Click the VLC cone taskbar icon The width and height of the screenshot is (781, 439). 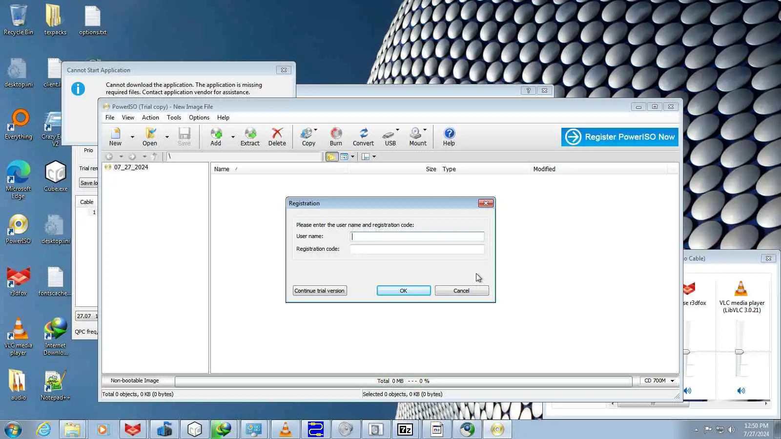pos(286,429)
